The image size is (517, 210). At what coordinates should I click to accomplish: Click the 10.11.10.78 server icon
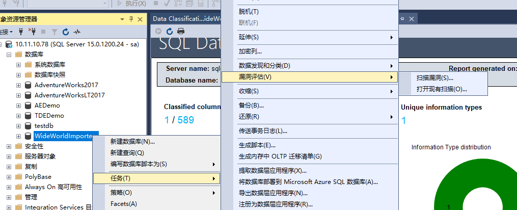[x=9, y=44]
